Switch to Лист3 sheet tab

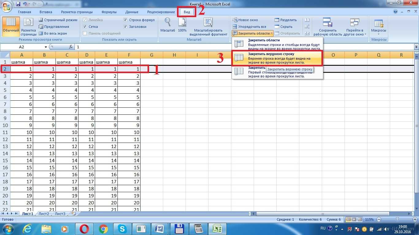tap(60, 214)
